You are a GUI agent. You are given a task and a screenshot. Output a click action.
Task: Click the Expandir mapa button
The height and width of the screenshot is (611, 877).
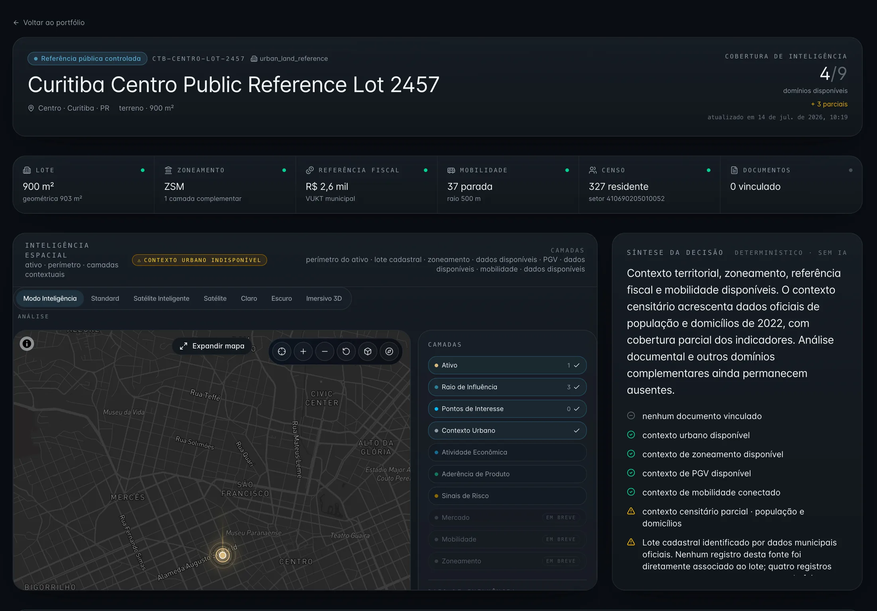212,346
